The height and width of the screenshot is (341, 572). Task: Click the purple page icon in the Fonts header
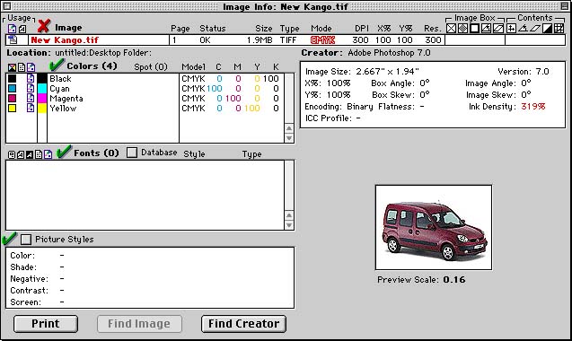pyautogui.click(x=48, y=154)
